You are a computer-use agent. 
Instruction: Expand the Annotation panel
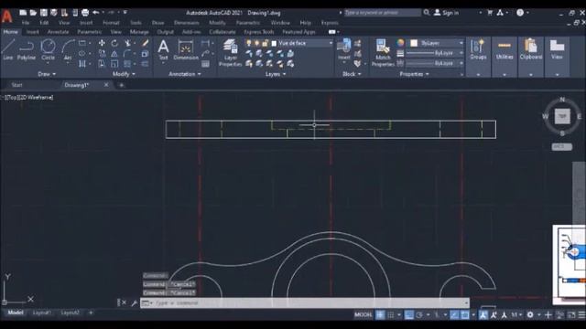pos(185,74)
